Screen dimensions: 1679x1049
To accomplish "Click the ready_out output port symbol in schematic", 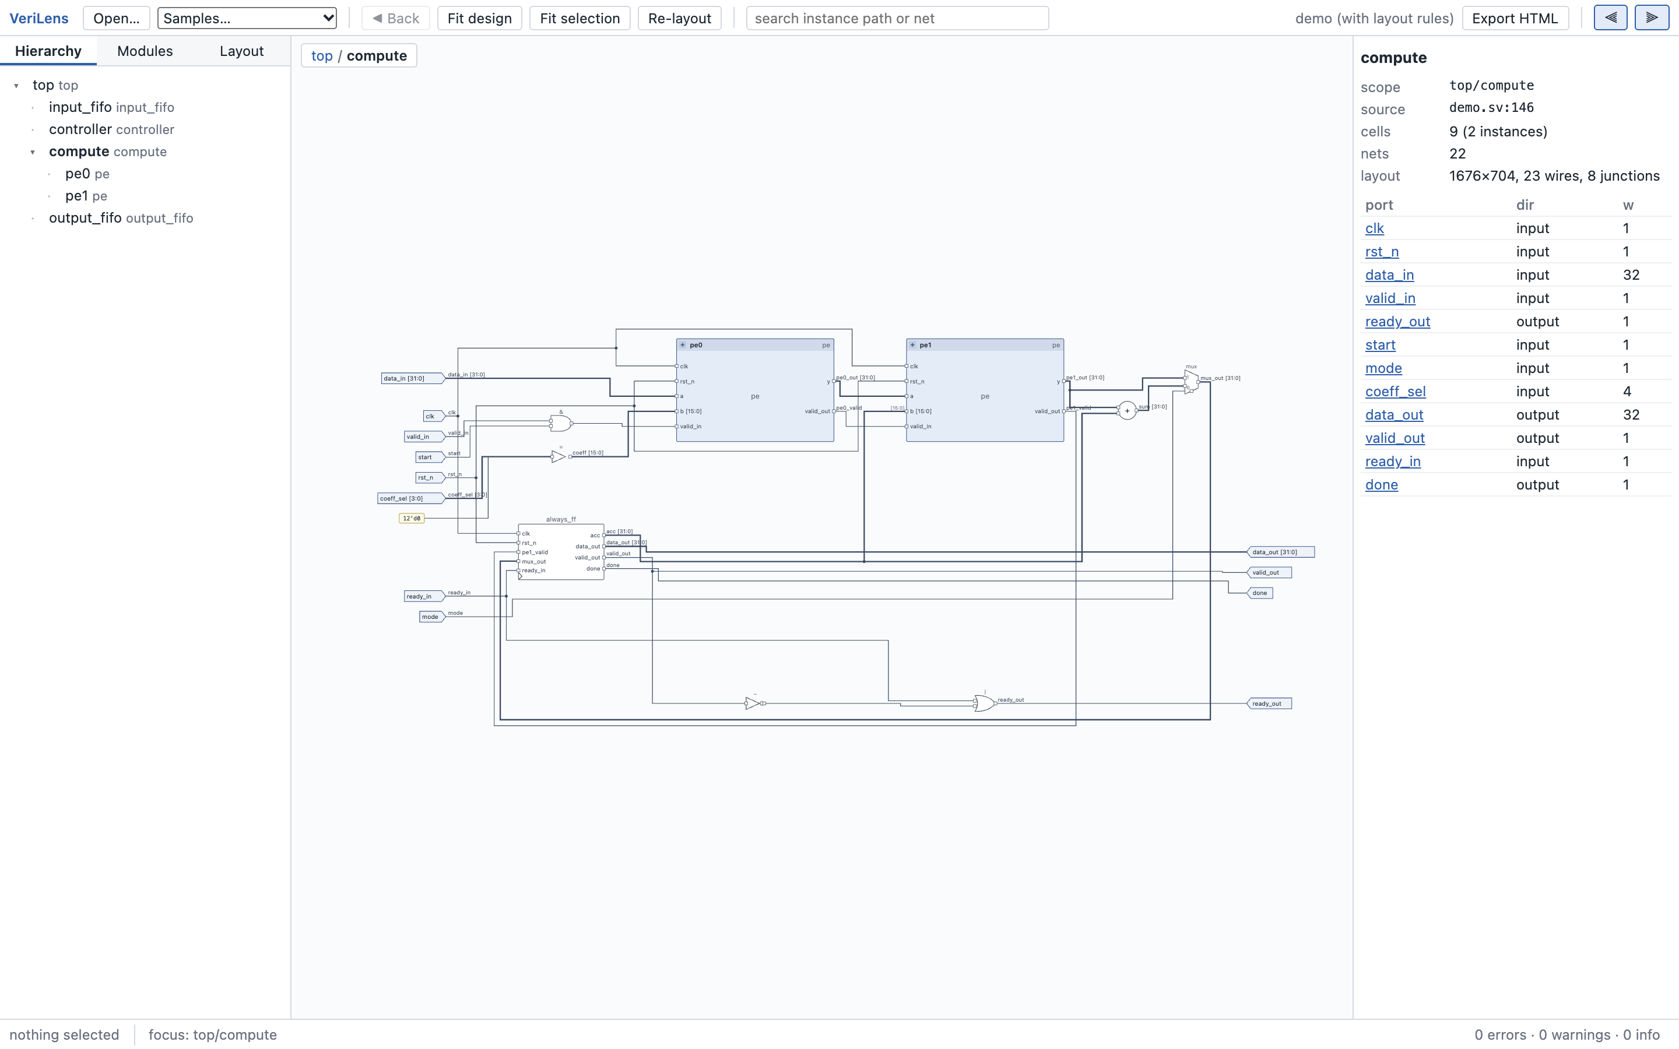I will point(1269,703).
